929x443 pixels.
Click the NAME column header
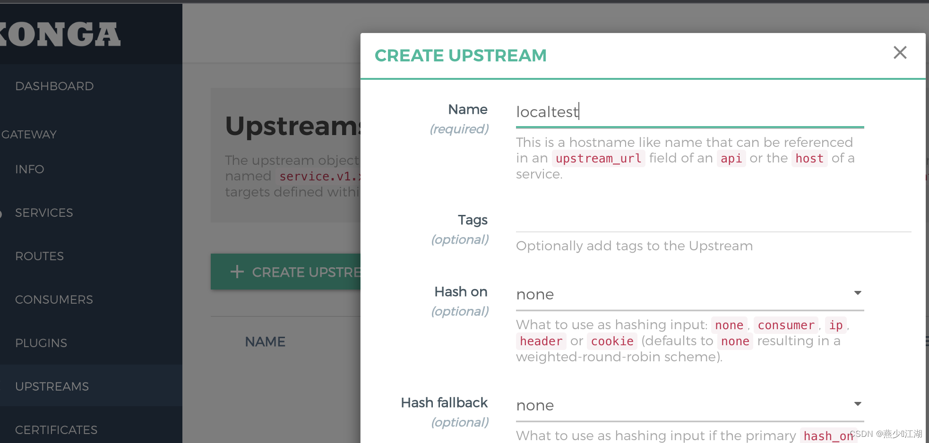pos(265,342)
